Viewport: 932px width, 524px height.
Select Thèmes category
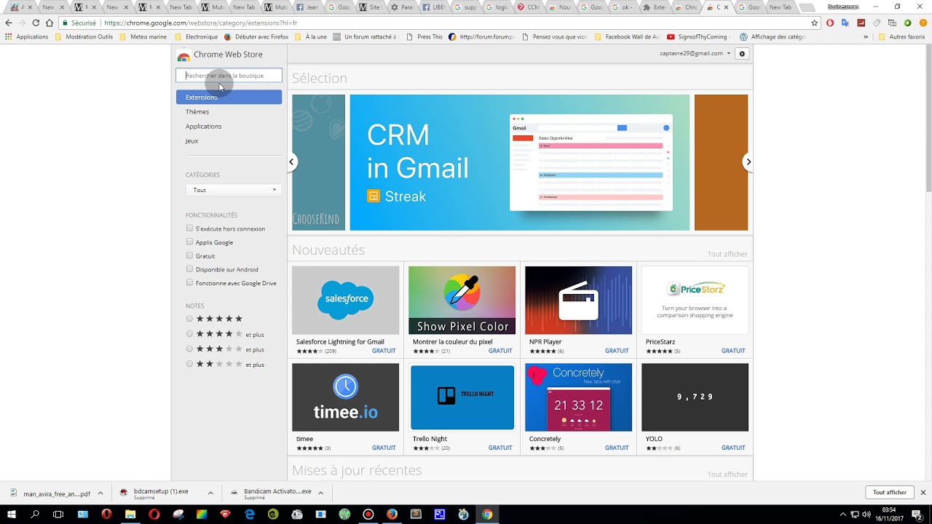point(197,111)
